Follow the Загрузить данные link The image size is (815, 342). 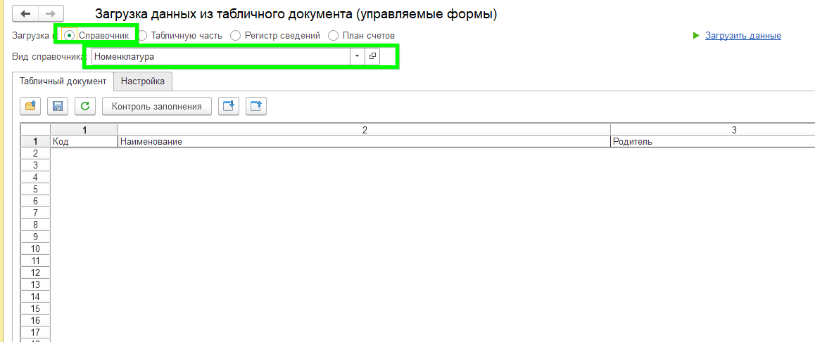(743, 36)
